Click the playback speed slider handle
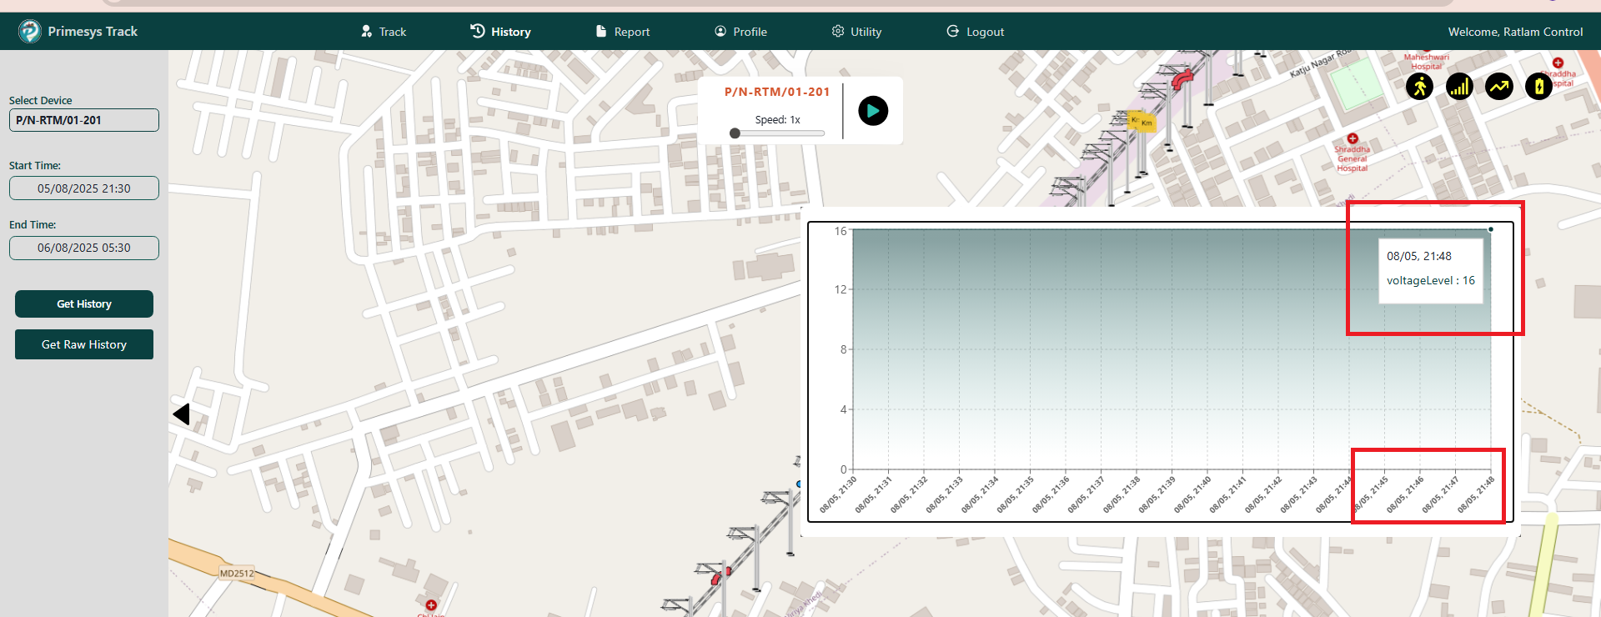This screenshot has height=617, width=1601. [x=735, y=133]
